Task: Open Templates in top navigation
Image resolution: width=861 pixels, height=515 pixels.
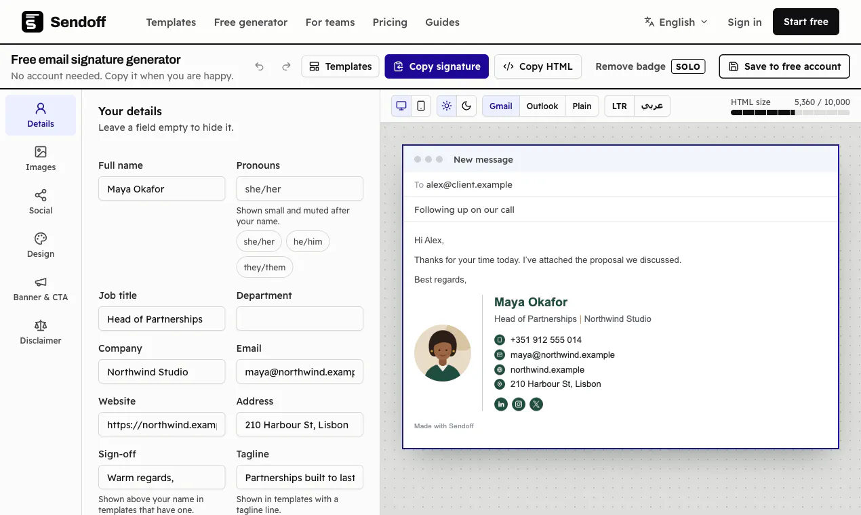Action: [x=171, y=22]
